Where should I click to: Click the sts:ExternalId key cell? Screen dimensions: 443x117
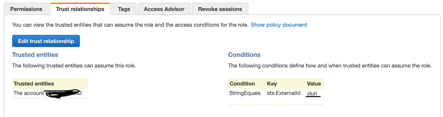click(284, 93)
